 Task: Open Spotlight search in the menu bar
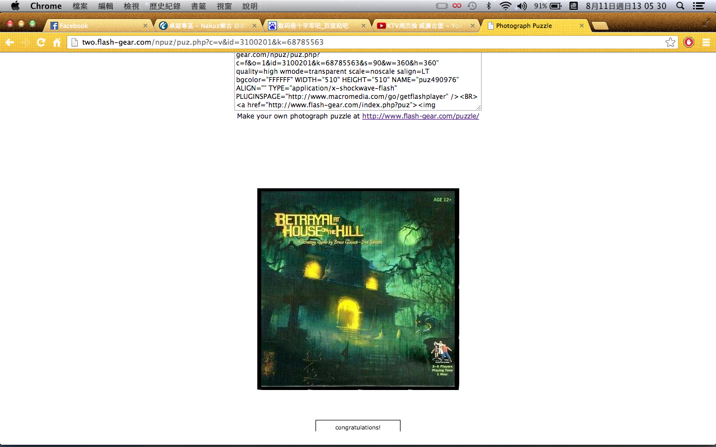tap(680, 6)
